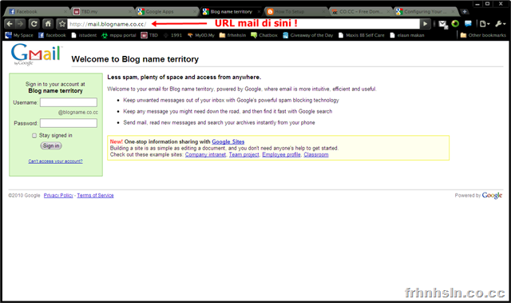Go forward with the forward arrow
The width and height of the screenshot is (511, 303).
tap(20, 23)
